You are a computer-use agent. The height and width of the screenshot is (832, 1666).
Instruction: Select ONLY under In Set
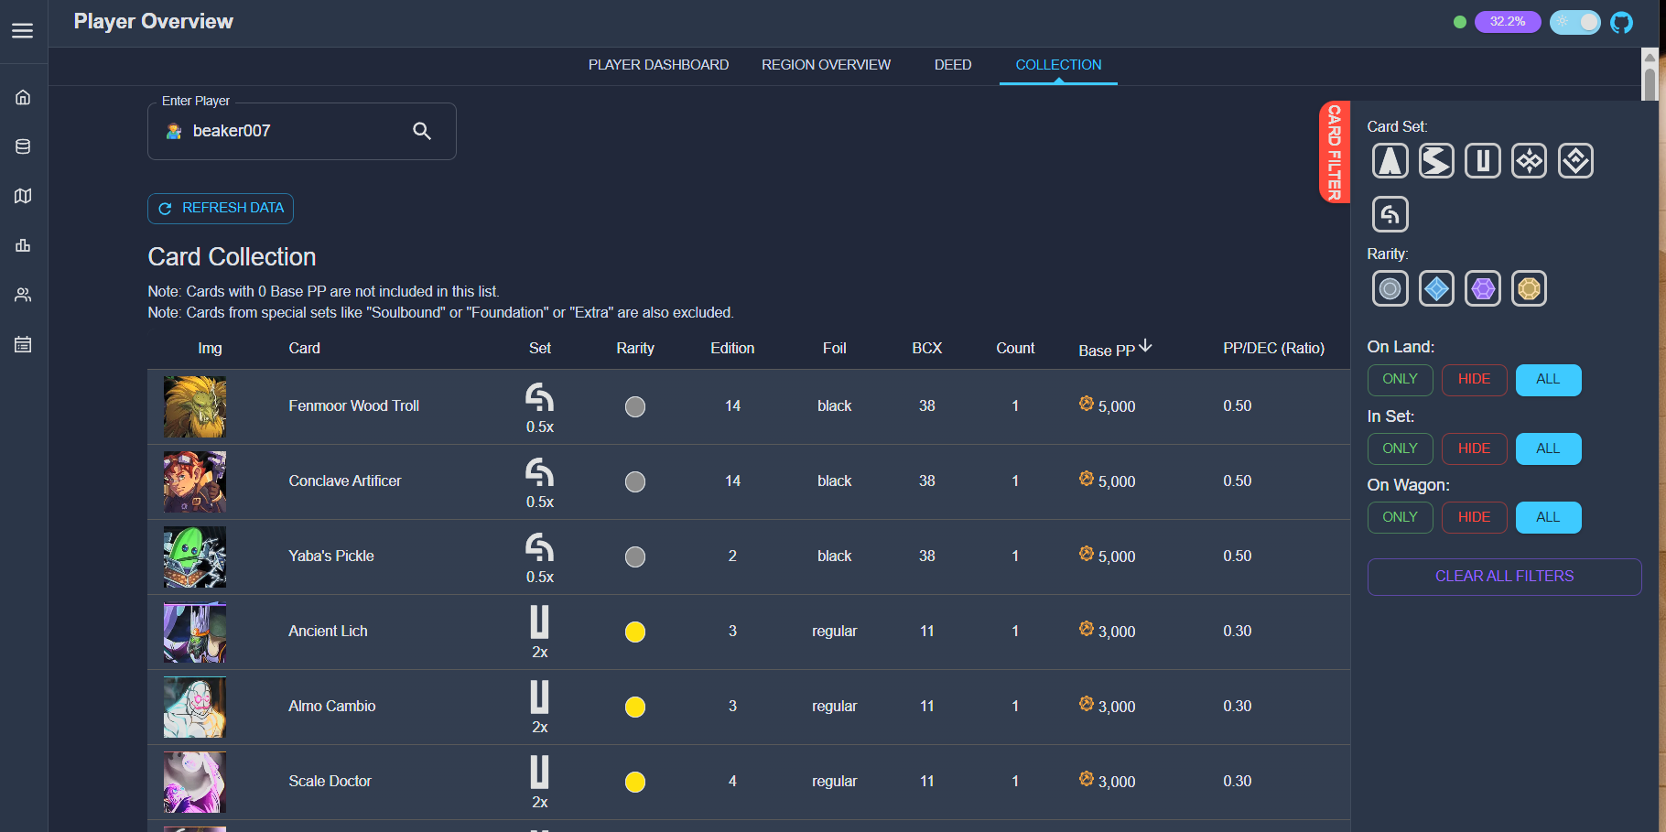click(x=1400, y=448)
